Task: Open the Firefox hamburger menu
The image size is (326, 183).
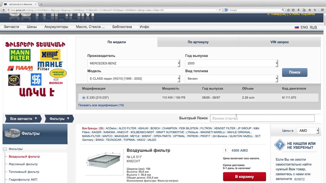Action: click(322, 10)
